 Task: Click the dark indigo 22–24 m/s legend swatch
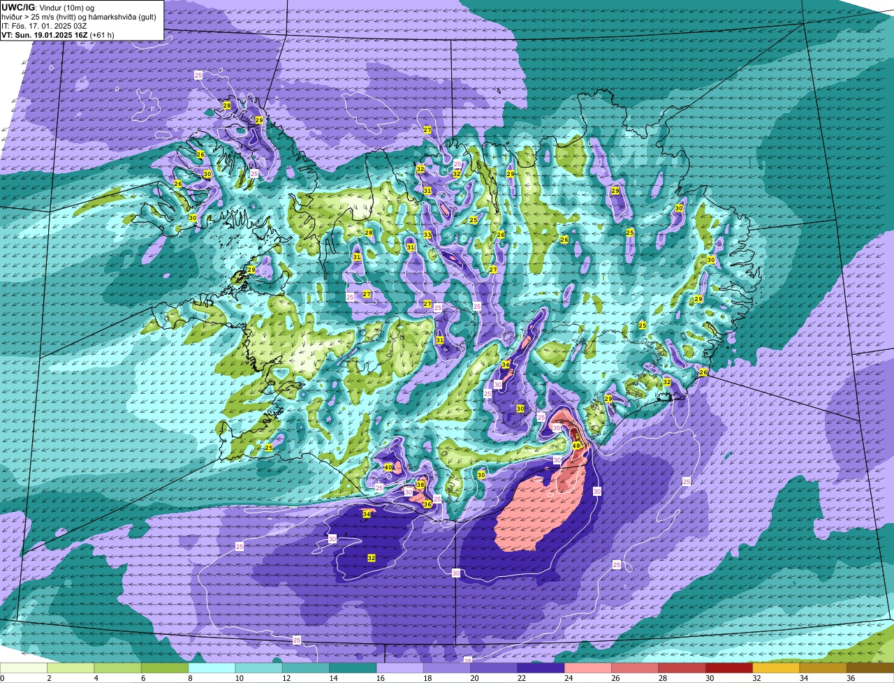coord(541,668)
